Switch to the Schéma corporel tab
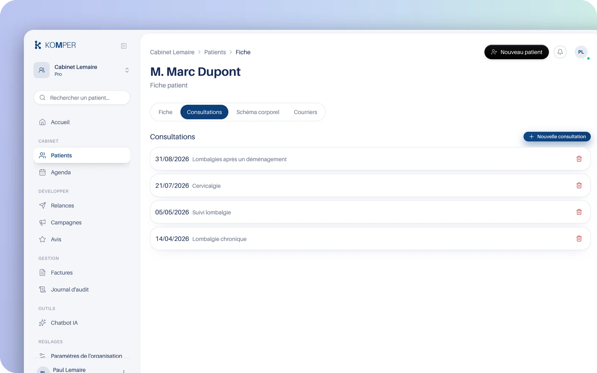The image size is (597, 373). tap(258, 112)
